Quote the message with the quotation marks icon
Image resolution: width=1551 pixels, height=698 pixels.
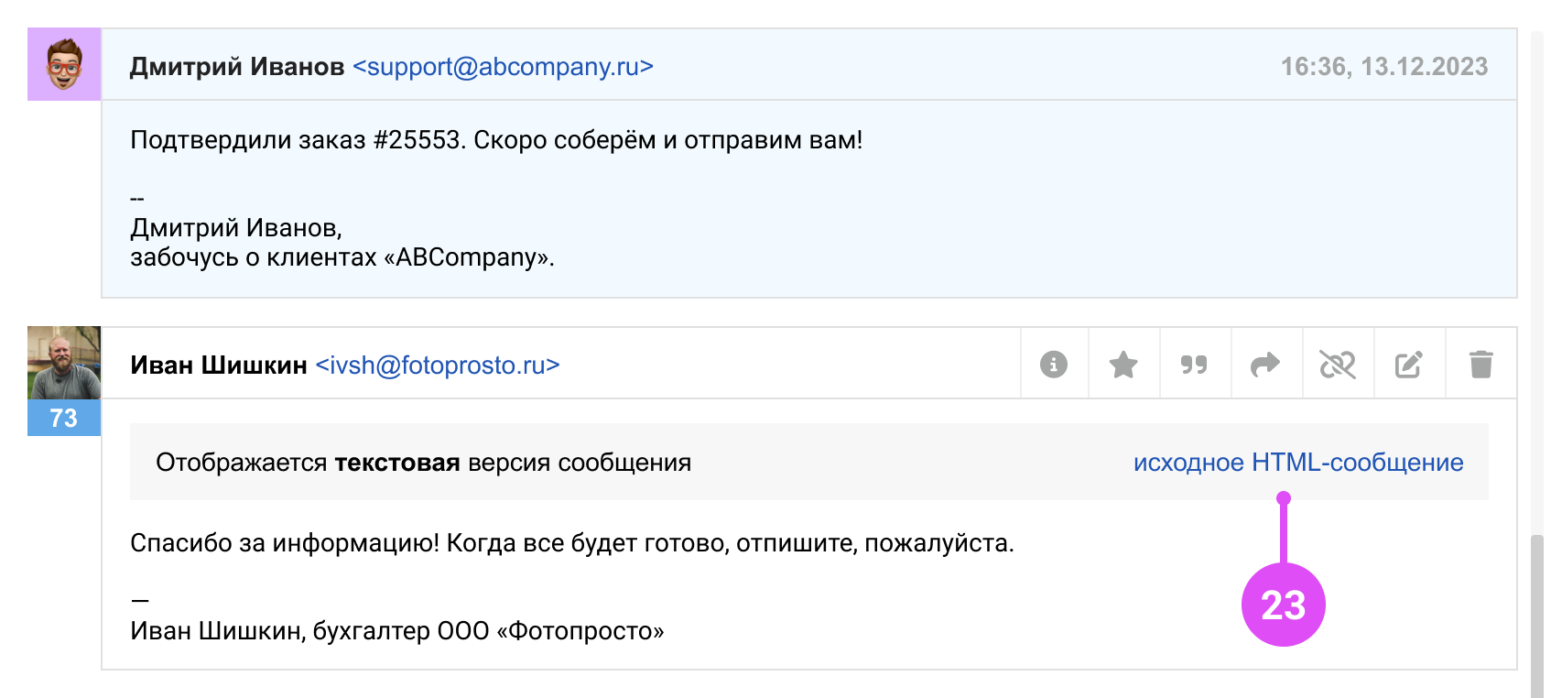point(1194,365)
